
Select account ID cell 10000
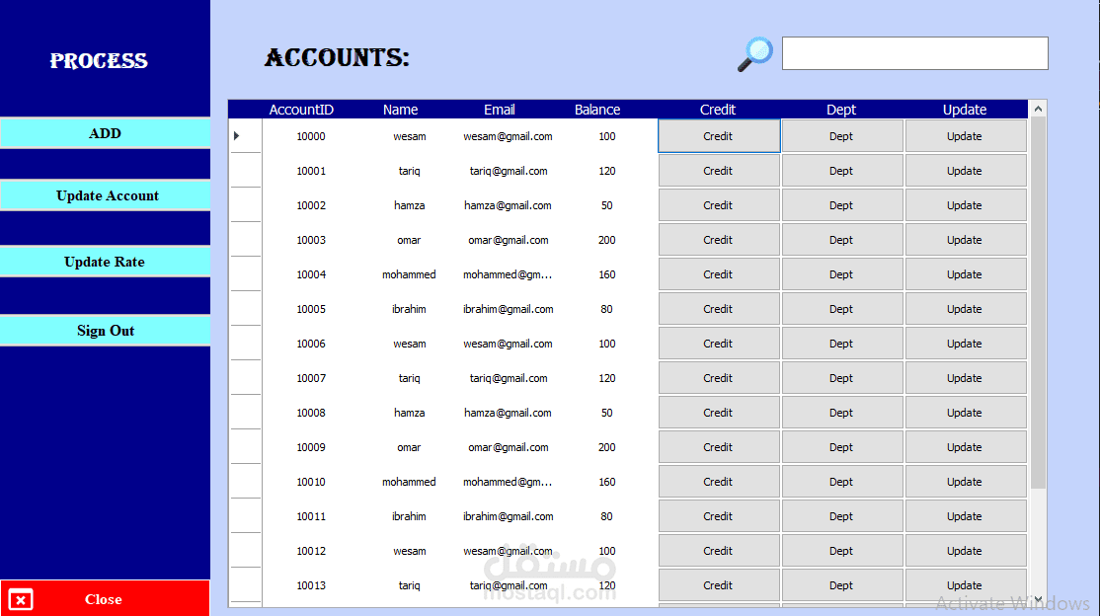pos(311,136)
